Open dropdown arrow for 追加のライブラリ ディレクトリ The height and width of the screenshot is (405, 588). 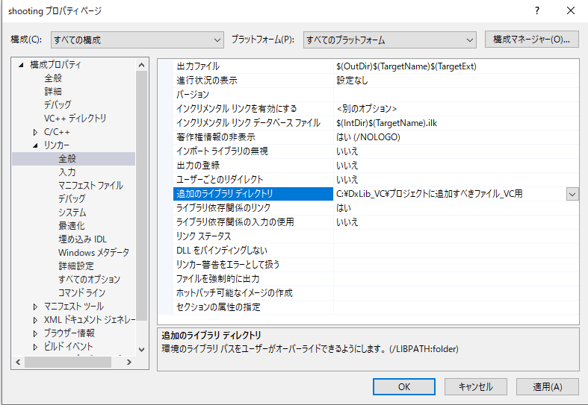coord(572,194)
